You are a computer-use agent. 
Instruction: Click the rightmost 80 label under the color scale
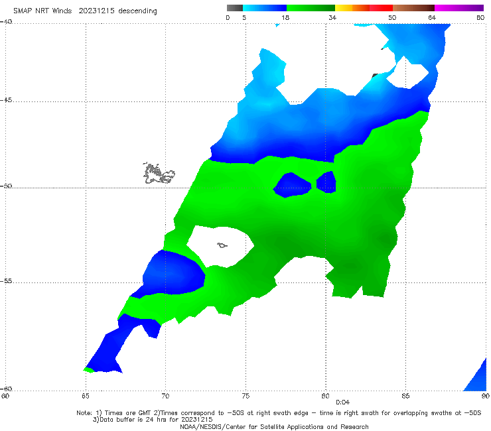click(480, 17)
